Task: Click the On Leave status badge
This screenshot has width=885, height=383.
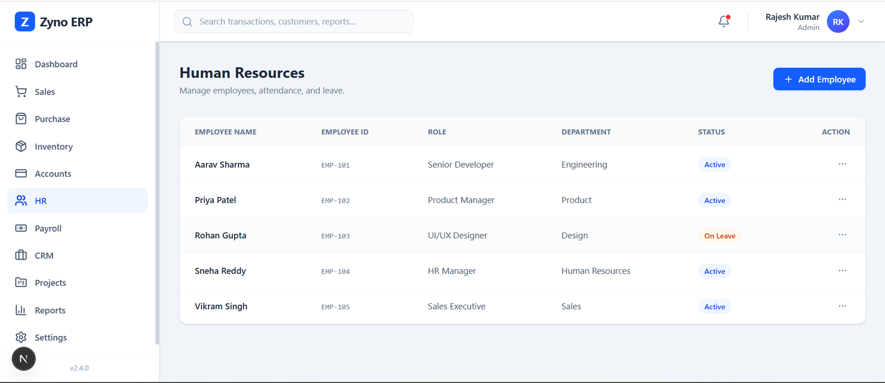Action: (x=720, y=236)
